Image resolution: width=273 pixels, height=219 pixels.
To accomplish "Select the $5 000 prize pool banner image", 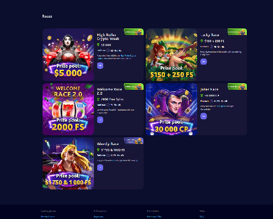I will [68, 55].
